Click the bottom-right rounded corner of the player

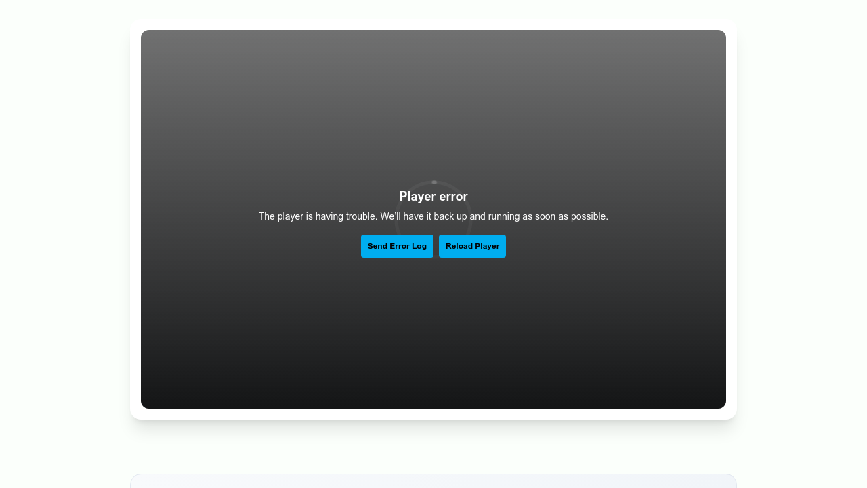tap(721, 404)
